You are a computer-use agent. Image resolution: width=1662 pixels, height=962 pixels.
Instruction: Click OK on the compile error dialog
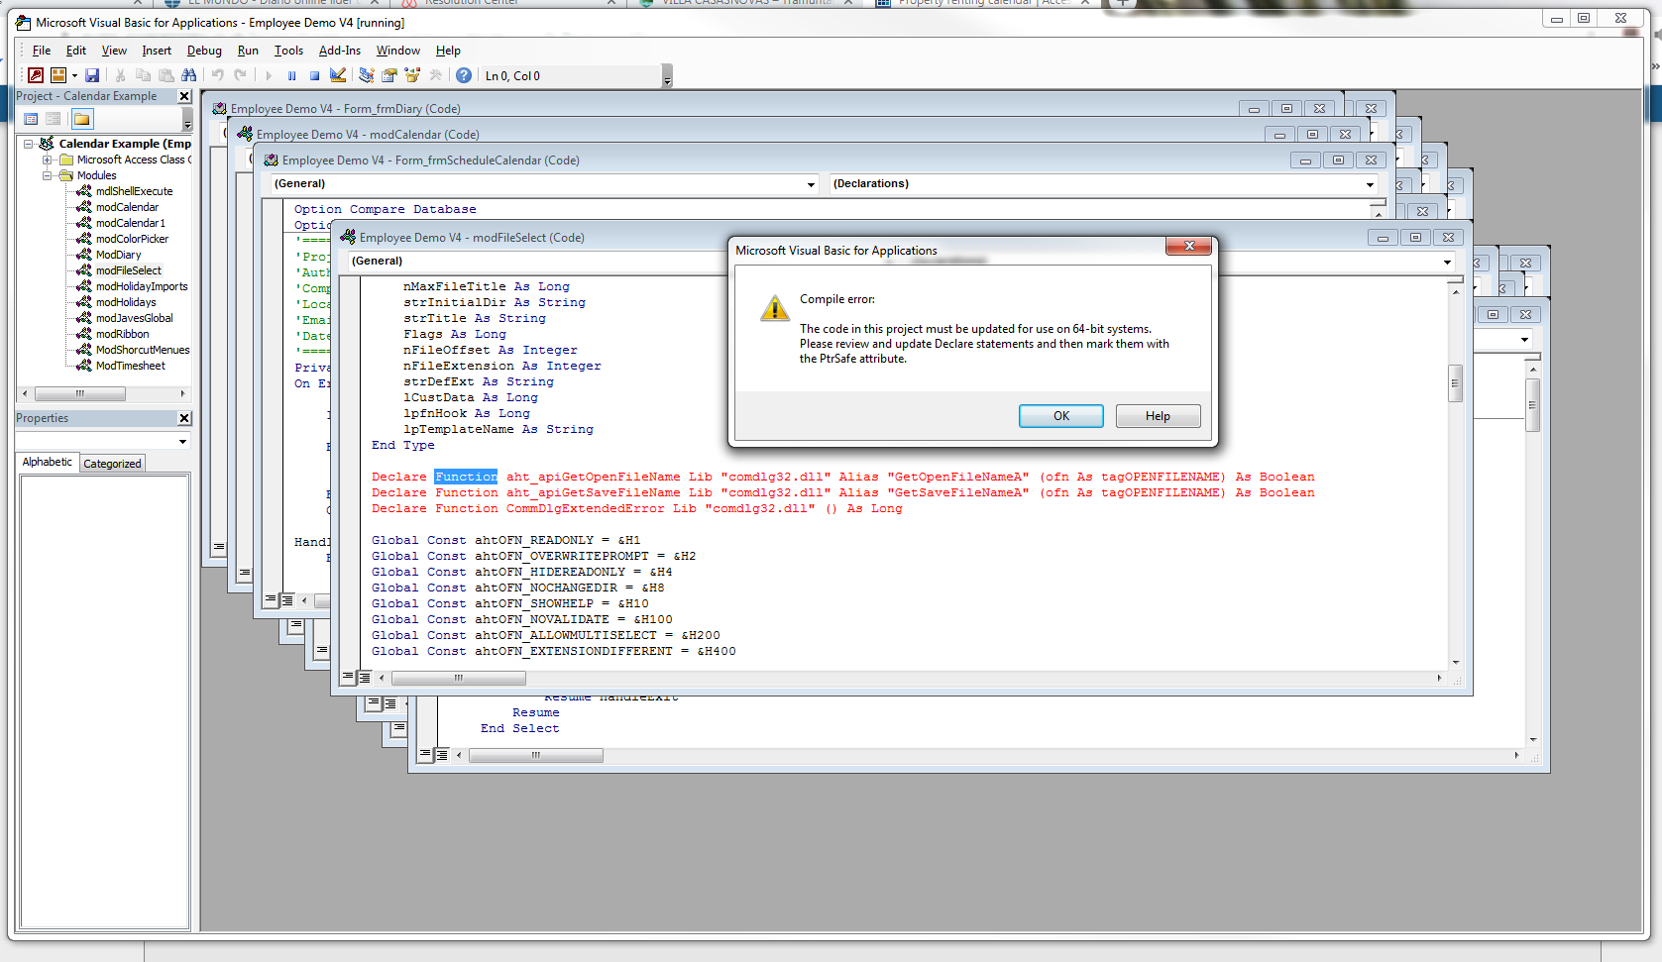pos(1060,416)
